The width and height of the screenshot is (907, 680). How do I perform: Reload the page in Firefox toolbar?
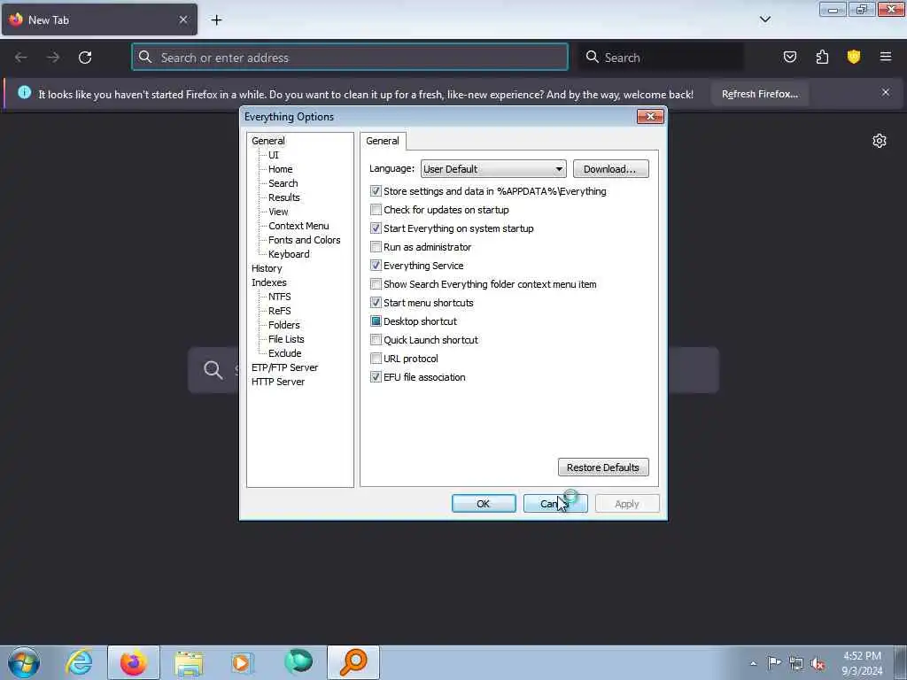(x=85, y=58)
